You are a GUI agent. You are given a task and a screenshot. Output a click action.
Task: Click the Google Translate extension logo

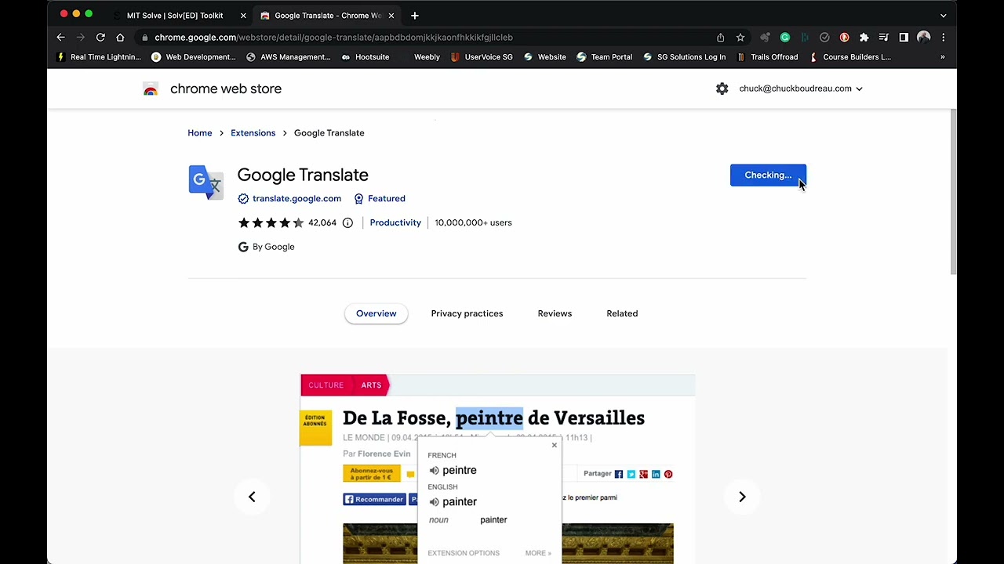[206, 183]
